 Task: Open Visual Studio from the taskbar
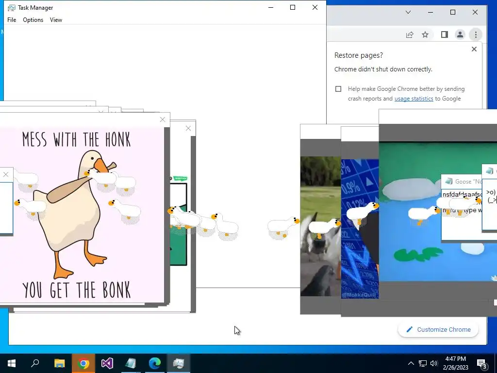point(107,363)
